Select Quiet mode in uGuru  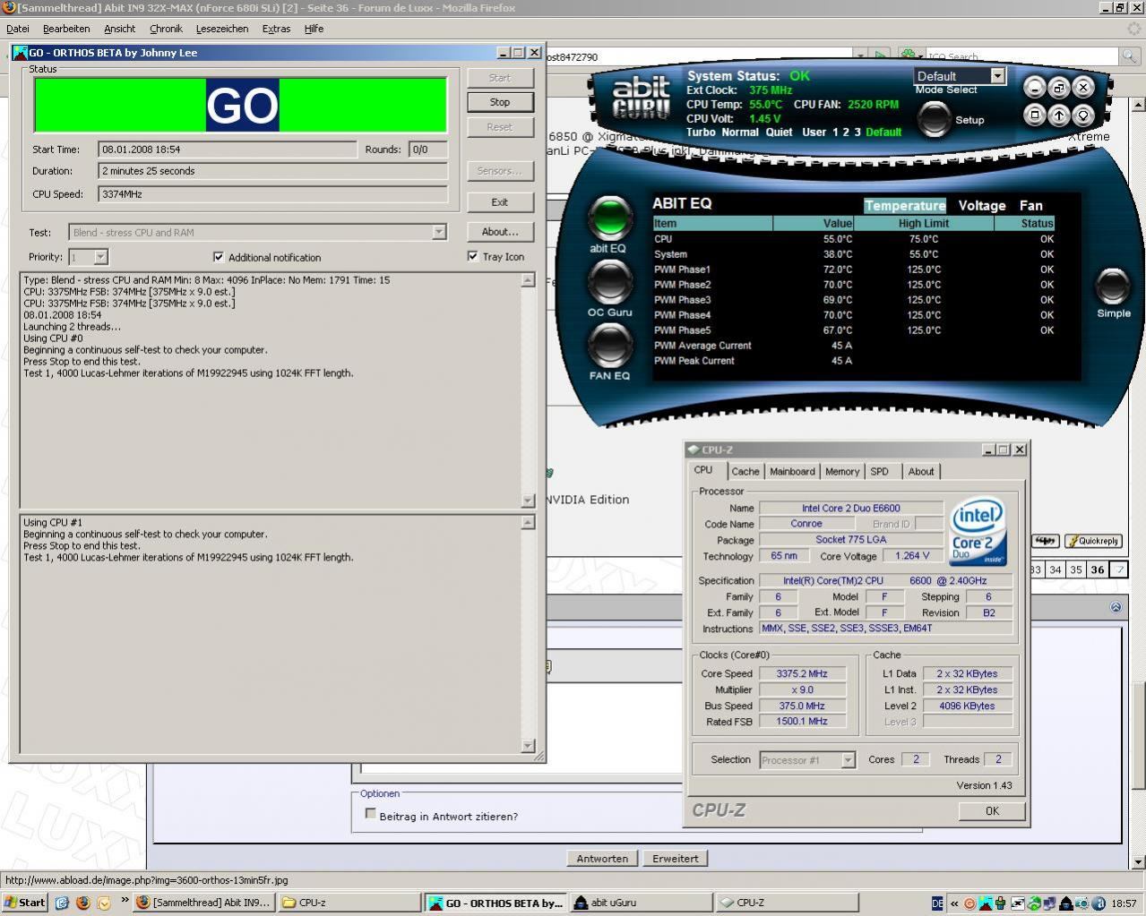coord(779,133)
